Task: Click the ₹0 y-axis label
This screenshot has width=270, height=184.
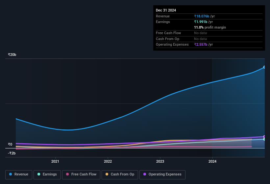Action: click(10, 144)
